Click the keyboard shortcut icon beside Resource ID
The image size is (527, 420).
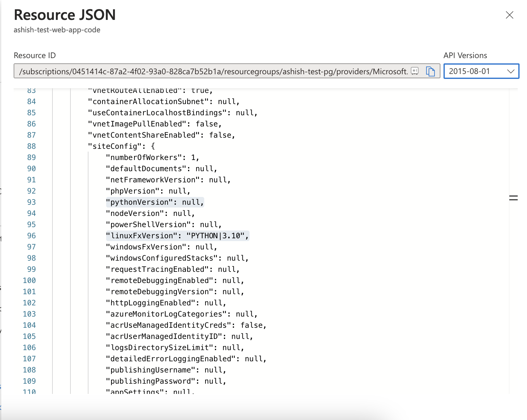point(415,71)
